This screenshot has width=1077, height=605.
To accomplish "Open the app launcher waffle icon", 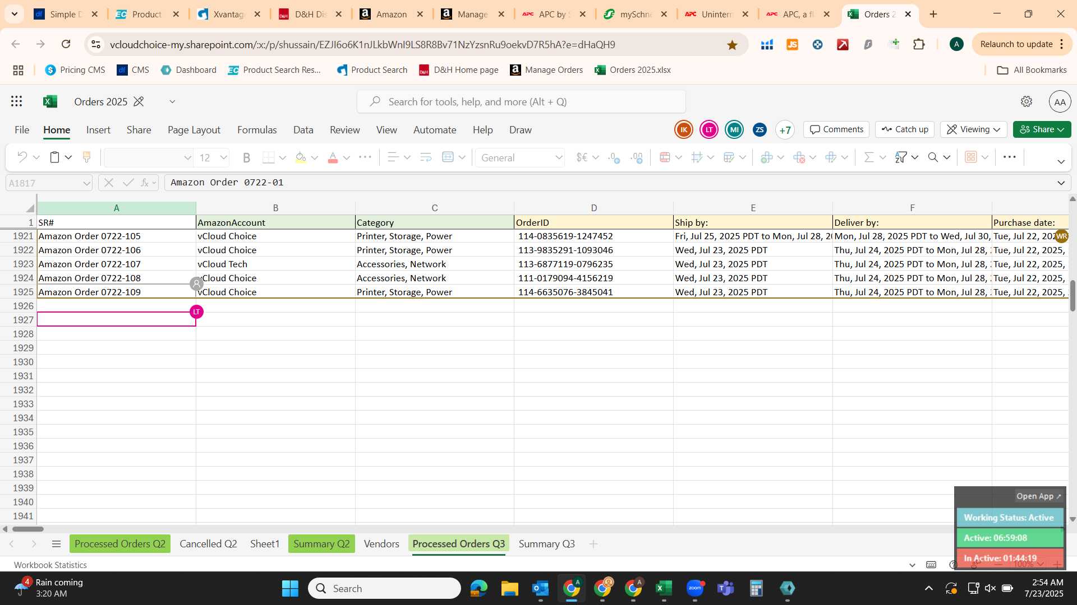I will pyautogui.click(x=16, y=101).
